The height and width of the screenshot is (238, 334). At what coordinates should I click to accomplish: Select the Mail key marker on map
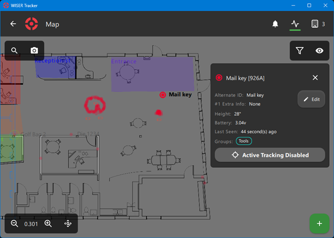coord(163,95)
